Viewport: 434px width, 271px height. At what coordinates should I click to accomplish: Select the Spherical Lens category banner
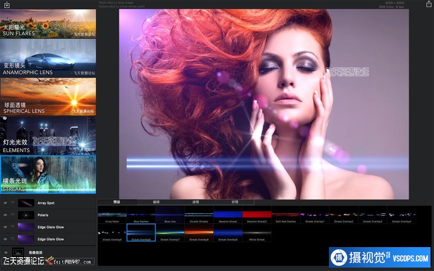(48, 96)
